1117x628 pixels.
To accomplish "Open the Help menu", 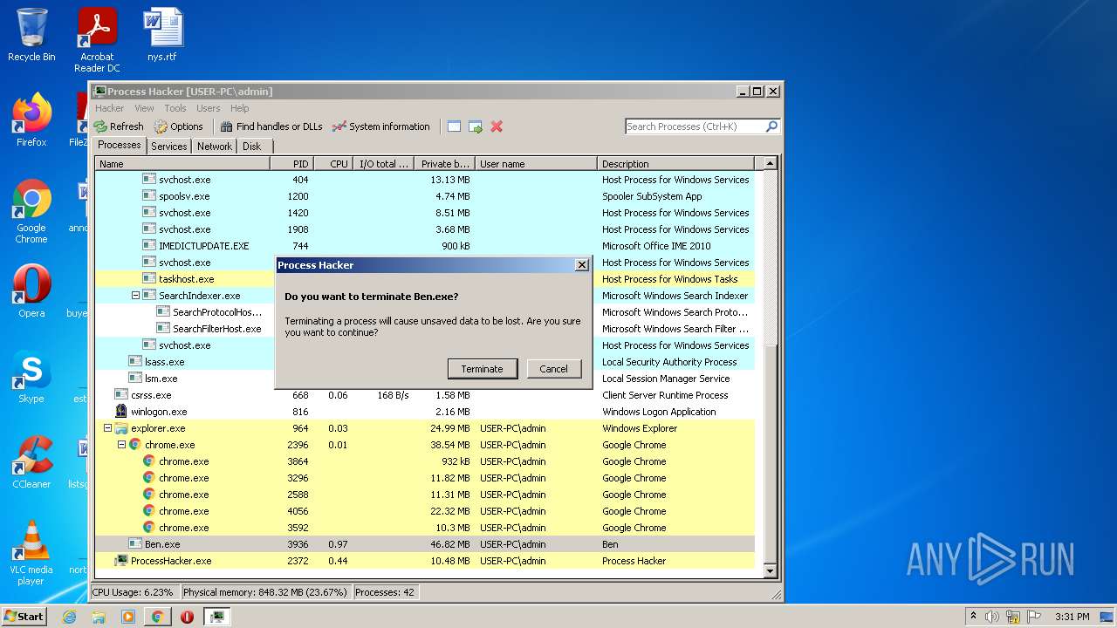I will pyautogui.click(x=240, y=108).
